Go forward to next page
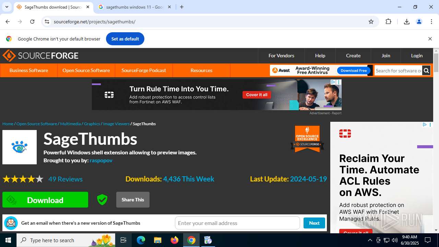 pyautogui.click(x=20, y=22)
